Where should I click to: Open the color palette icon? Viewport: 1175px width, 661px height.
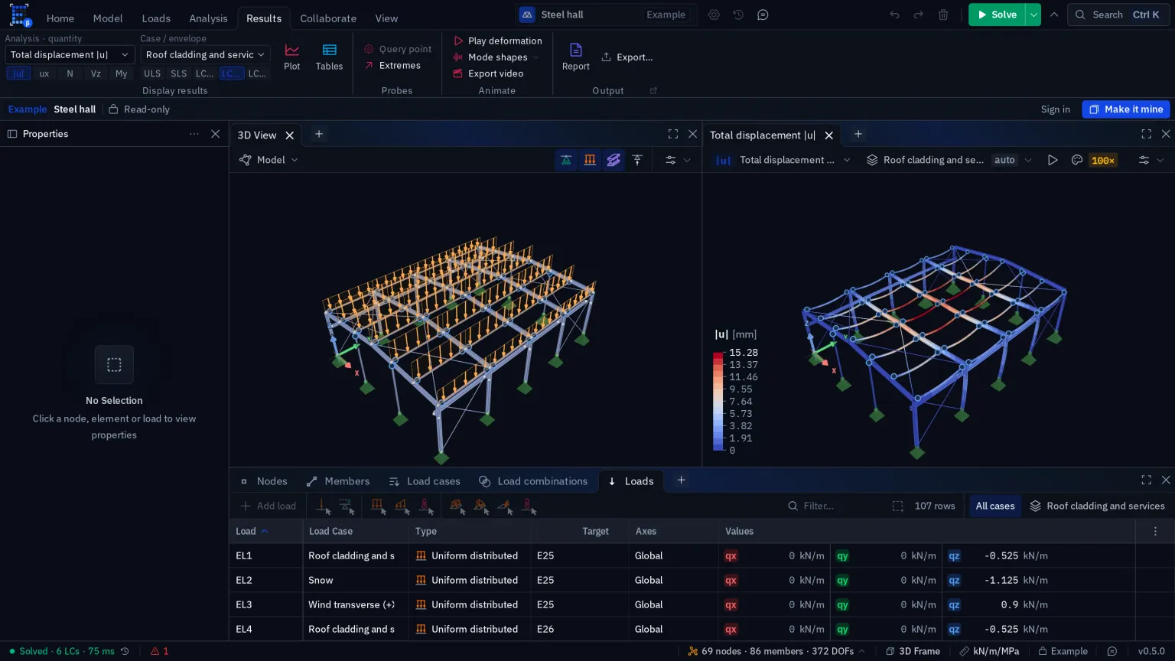point(1077,160)
